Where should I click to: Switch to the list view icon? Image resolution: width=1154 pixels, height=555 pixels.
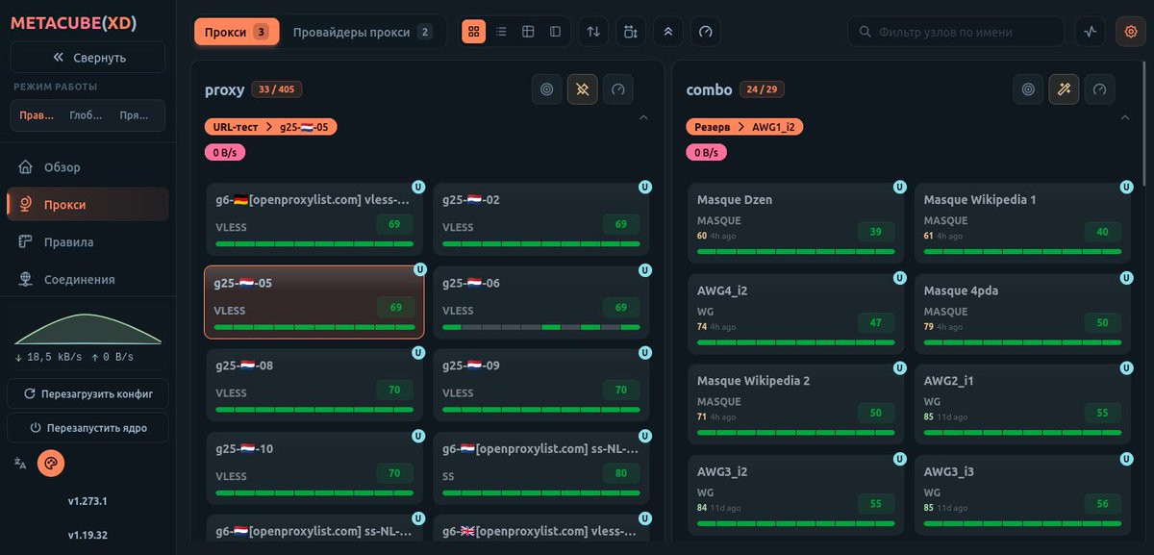click(501, 32)
